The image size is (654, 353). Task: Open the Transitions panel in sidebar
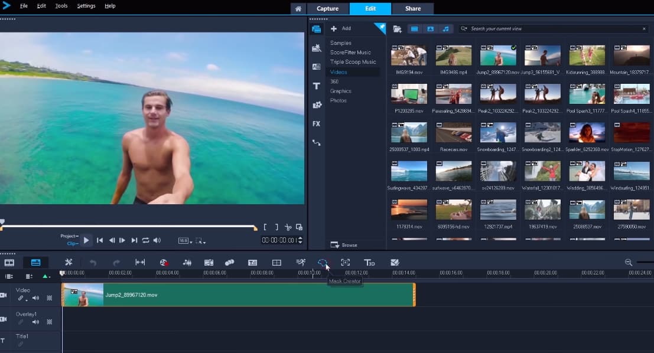(317, 67)
